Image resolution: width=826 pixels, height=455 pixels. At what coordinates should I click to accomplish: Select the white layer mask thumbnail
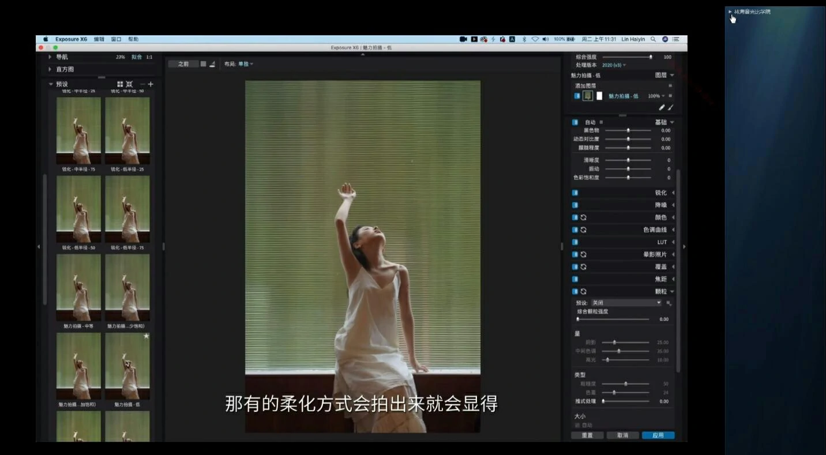(599, 96)
